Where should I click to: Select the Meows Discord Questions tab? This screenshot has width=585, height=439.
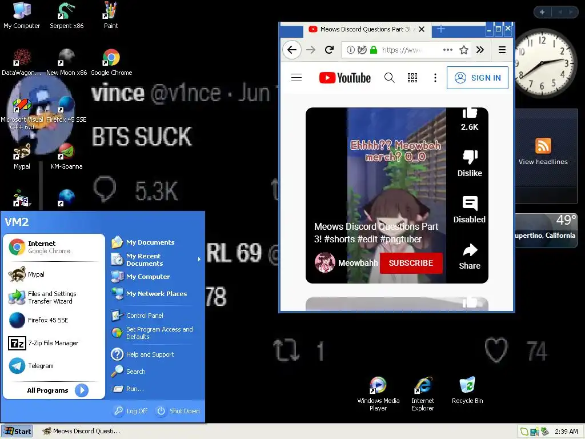click(367, 29)
